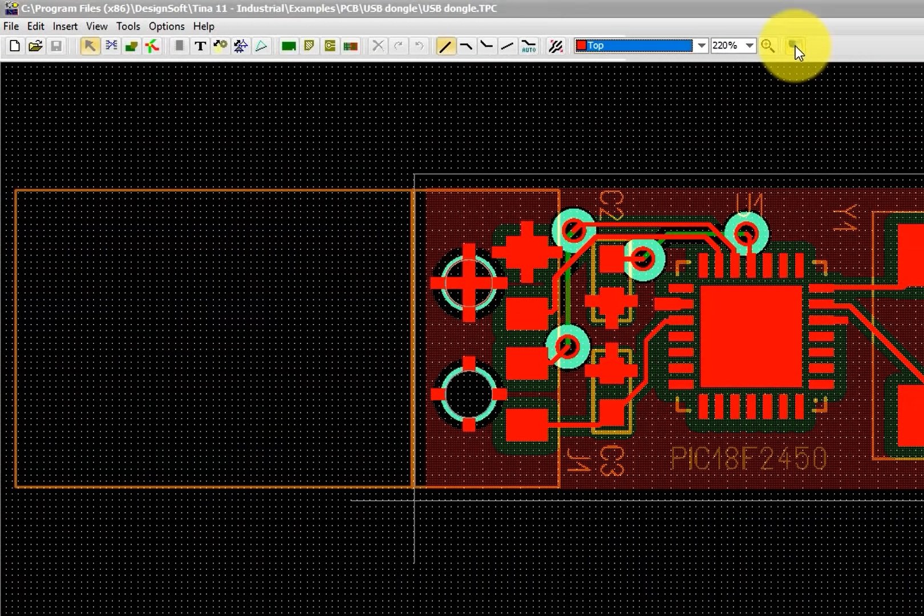The width and height of the screenshot is (924, 616).
Task: Select the arrow selection tool
Action: point(90,46)
